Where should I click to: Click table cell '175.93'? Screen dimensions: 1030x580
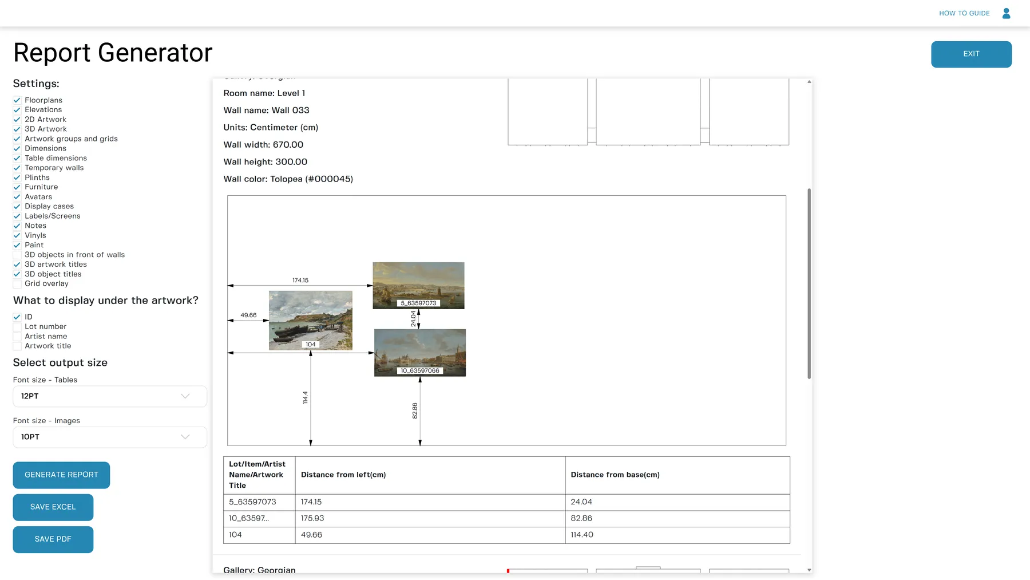point(430,519)
